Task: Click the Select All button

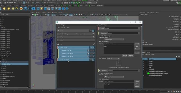Action: pos(131,56)
